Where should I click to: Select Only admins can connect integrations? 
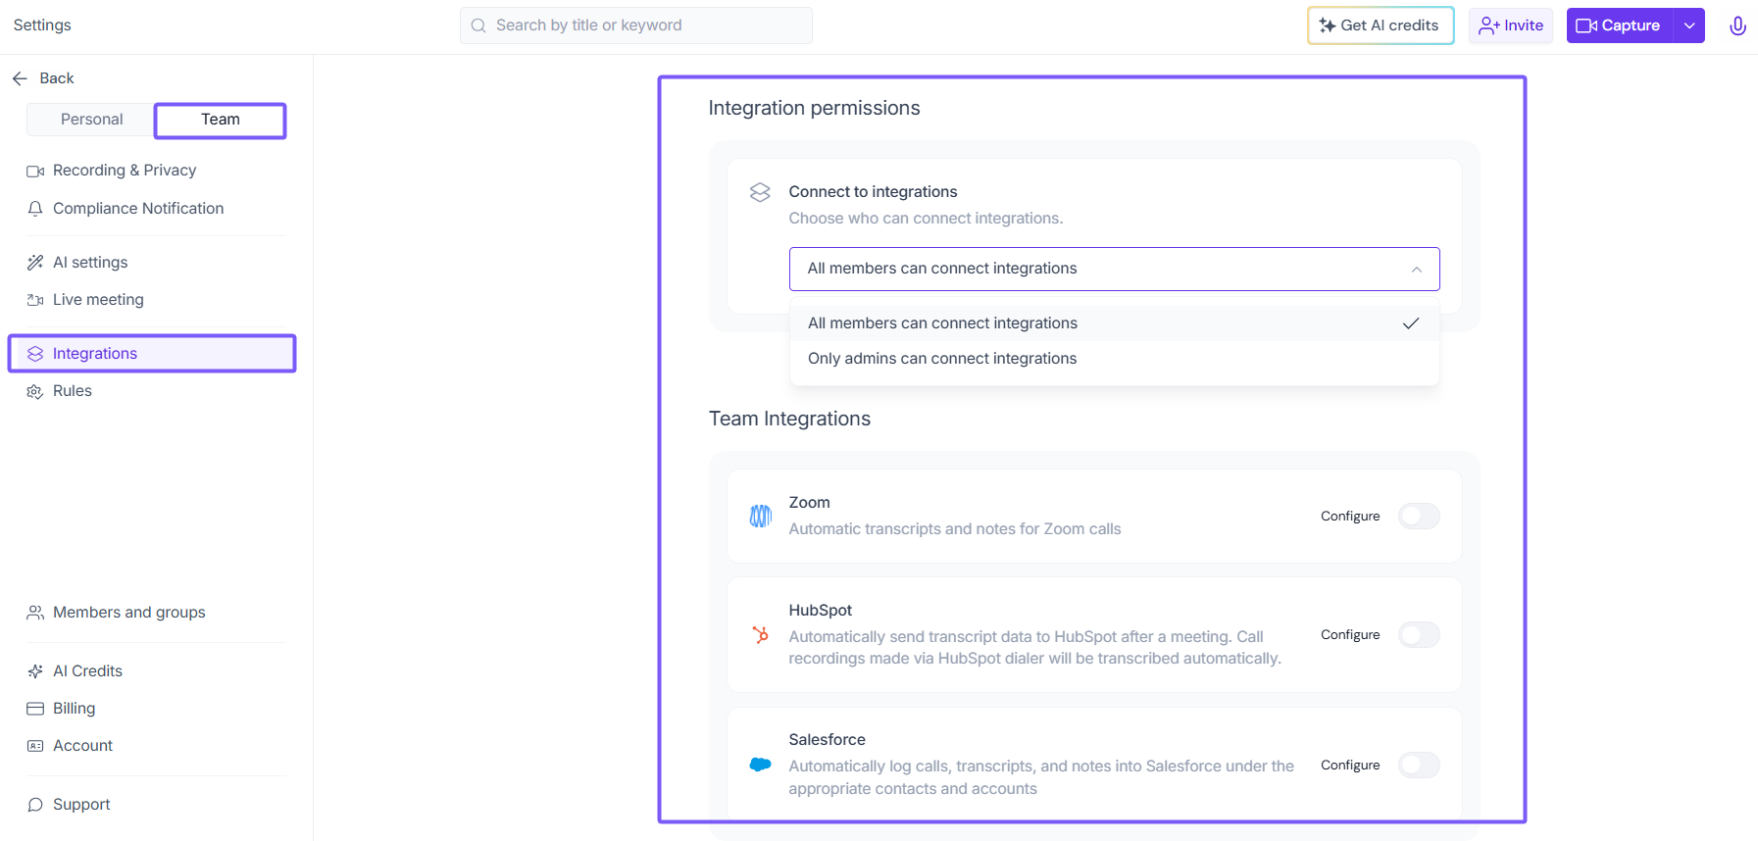click(942, 359)
